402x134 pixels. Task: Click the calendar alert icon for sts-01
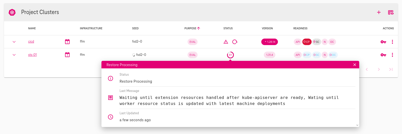(x=67, y=55)
